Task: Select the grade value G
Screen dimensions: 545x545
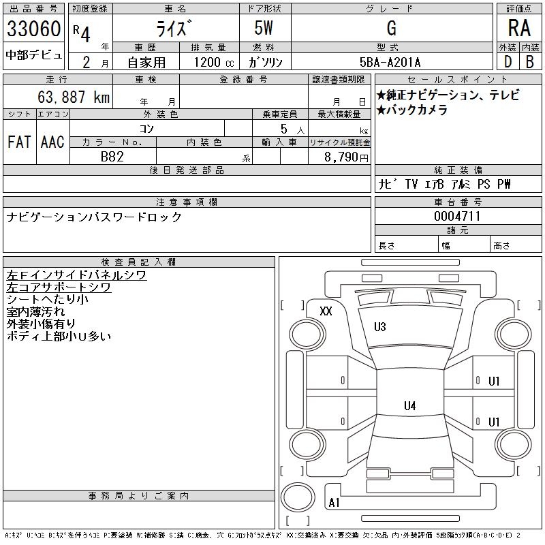Action: [391, 28]
